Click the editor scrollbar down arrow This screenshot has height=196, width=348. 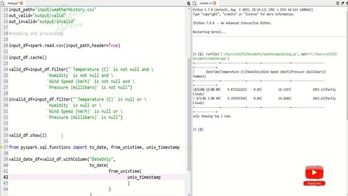pos(189,194)
